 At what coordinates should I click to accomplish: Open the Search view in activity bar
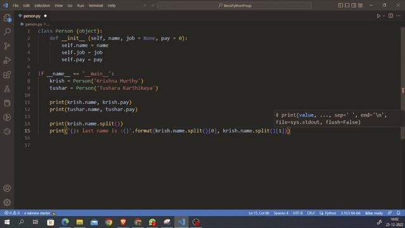(x=7, y=32)
